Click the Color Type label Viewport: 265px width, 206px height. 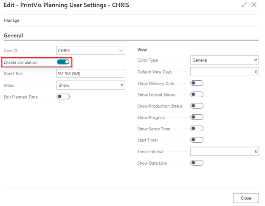(x=147, y=60)
